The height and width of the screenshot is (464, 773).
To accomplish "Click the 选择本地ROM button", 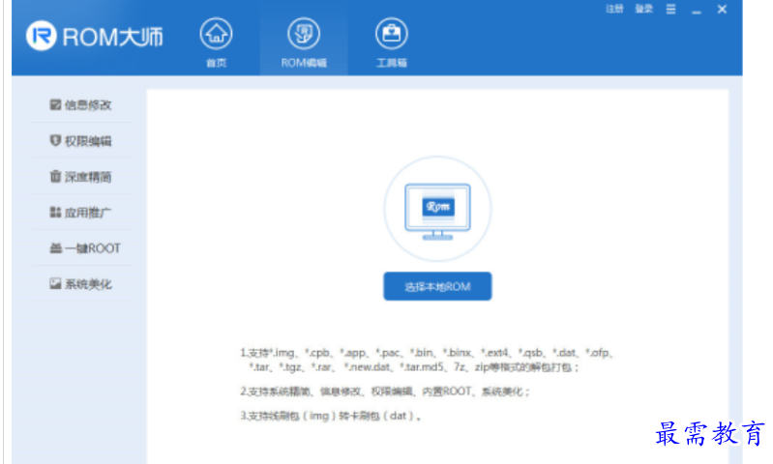I will (x=437, y=286).
